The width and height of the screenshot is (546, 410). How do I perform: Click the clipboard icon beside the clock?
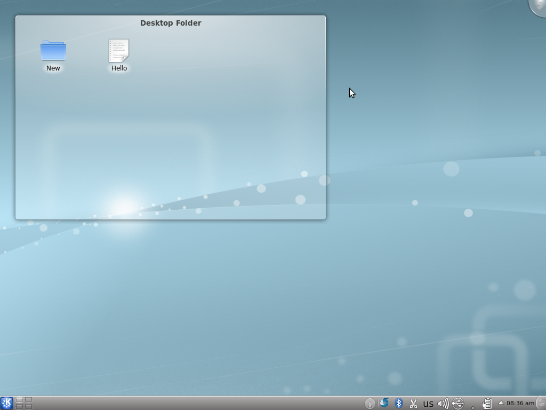click(x=487, y=403)
